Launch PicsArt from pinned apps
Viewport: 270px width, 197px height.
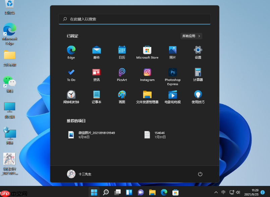click(x=122, y=75)
